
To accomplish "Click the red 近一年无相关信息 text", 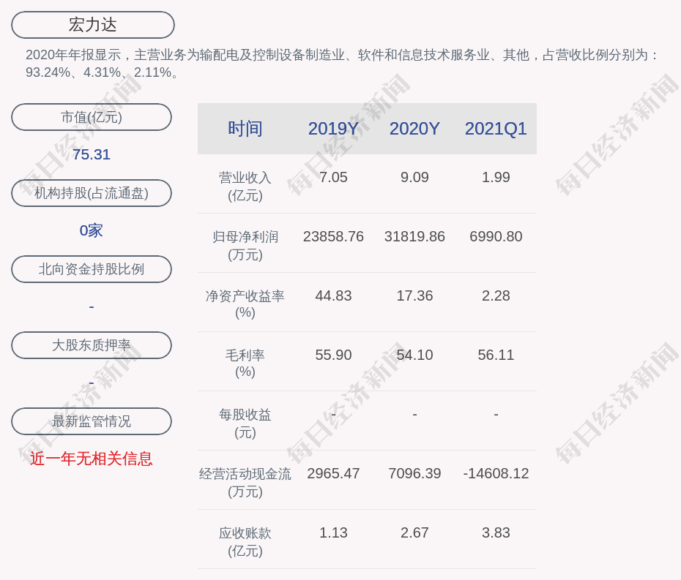I will tap(92, 459).
